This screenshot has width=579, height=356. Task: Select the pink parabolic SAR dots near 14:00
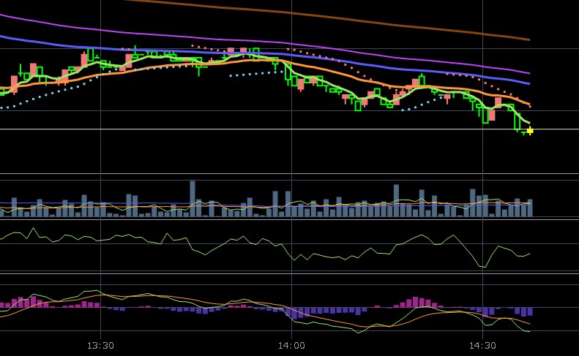tap(307, 53)
